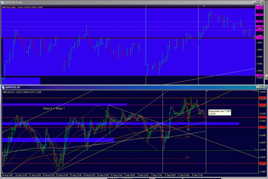
Task: Click the GBPUSD,H1 window system icon
Action: click(x=3, y=88)
